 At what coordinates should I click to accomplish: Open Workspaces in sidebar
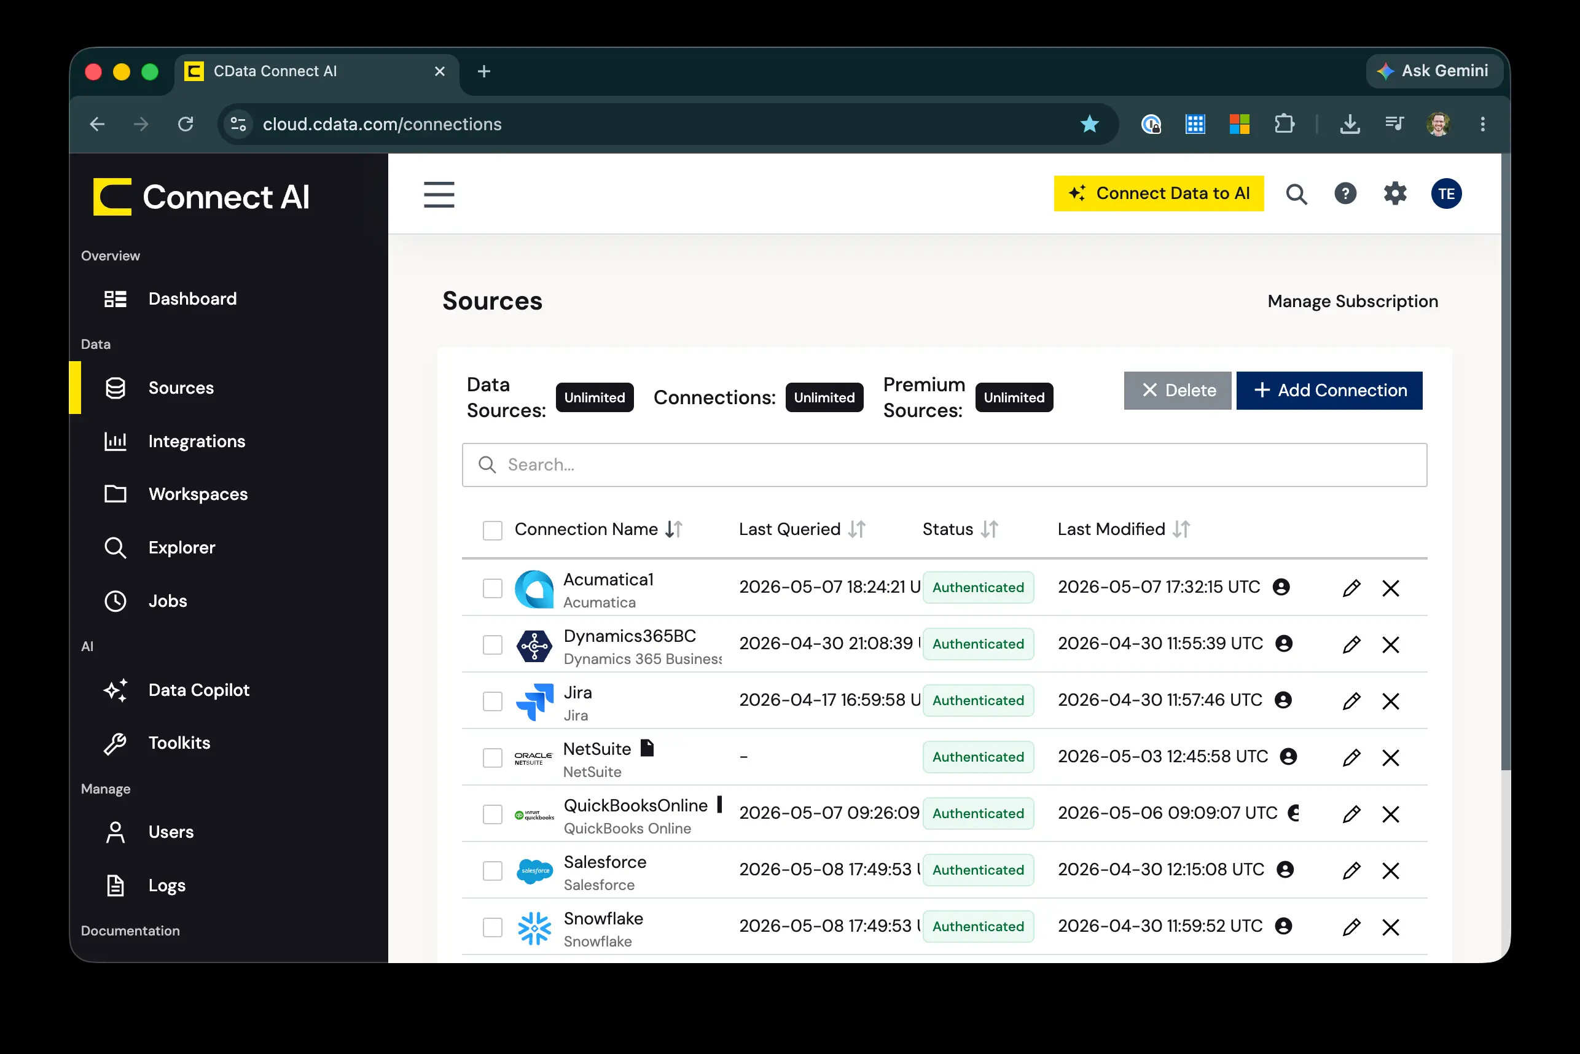(x=198, y=494)
